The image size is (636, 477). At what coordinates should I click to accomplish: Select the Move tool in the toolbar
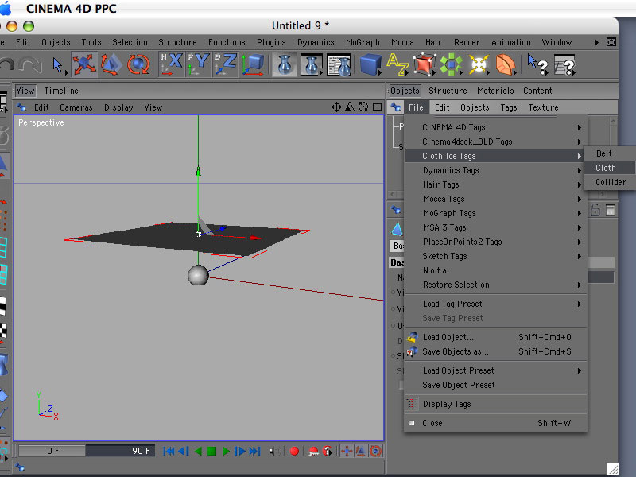(x=84, y=64)
